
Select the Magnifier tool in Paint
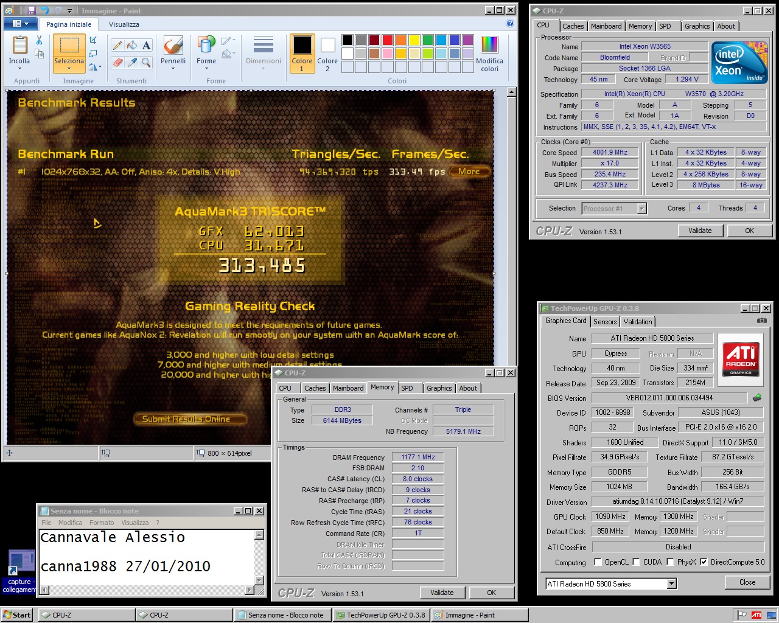click(x=147, y=62)
